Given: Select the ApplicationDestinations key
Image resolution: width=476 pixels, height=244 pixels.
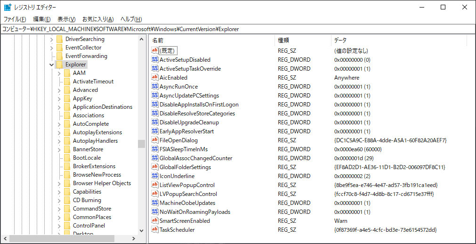Looking at the screenshot, I should 103,107.
